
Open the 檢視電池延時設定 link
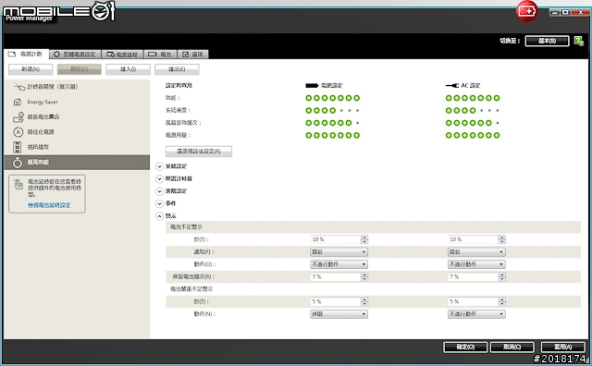[x=49, y=205]
